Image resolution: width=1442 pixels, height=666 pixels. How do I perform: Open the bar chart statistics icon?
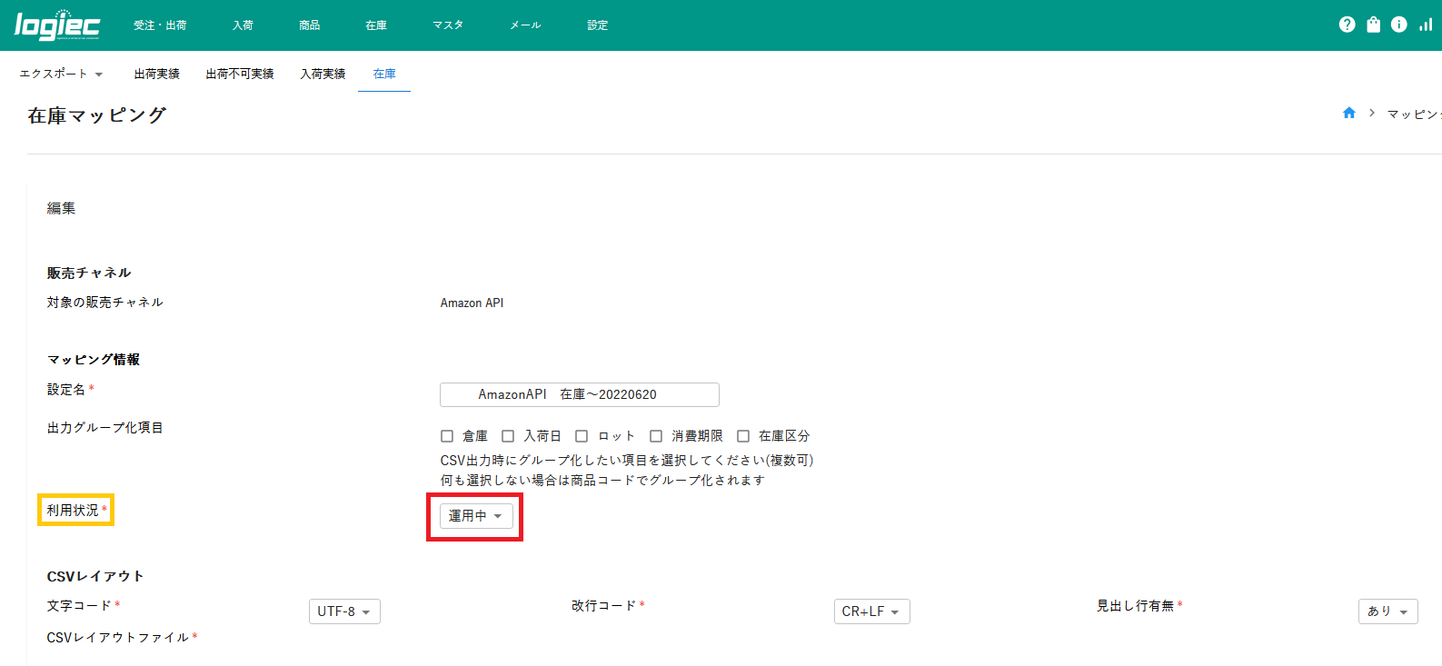pyautogui.click(x=1426, y=25)
